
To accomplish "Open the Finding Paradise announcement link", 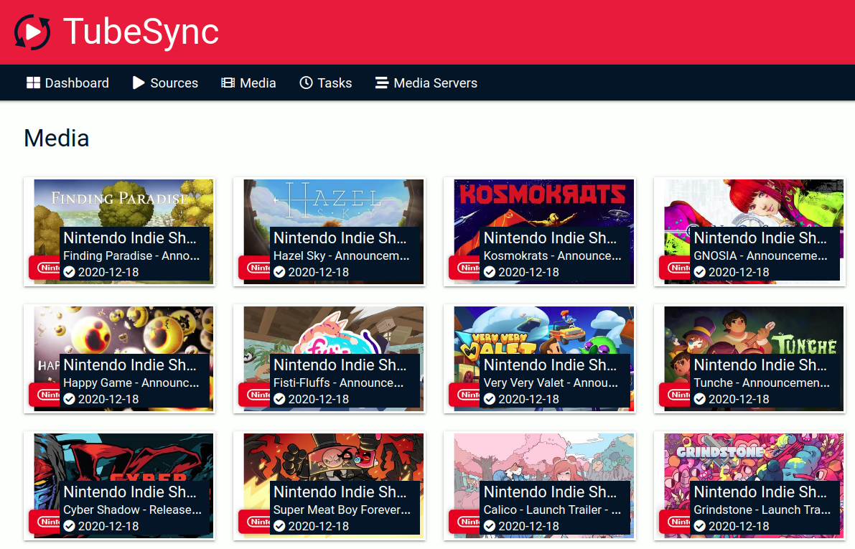I will [x=131, y=255].
